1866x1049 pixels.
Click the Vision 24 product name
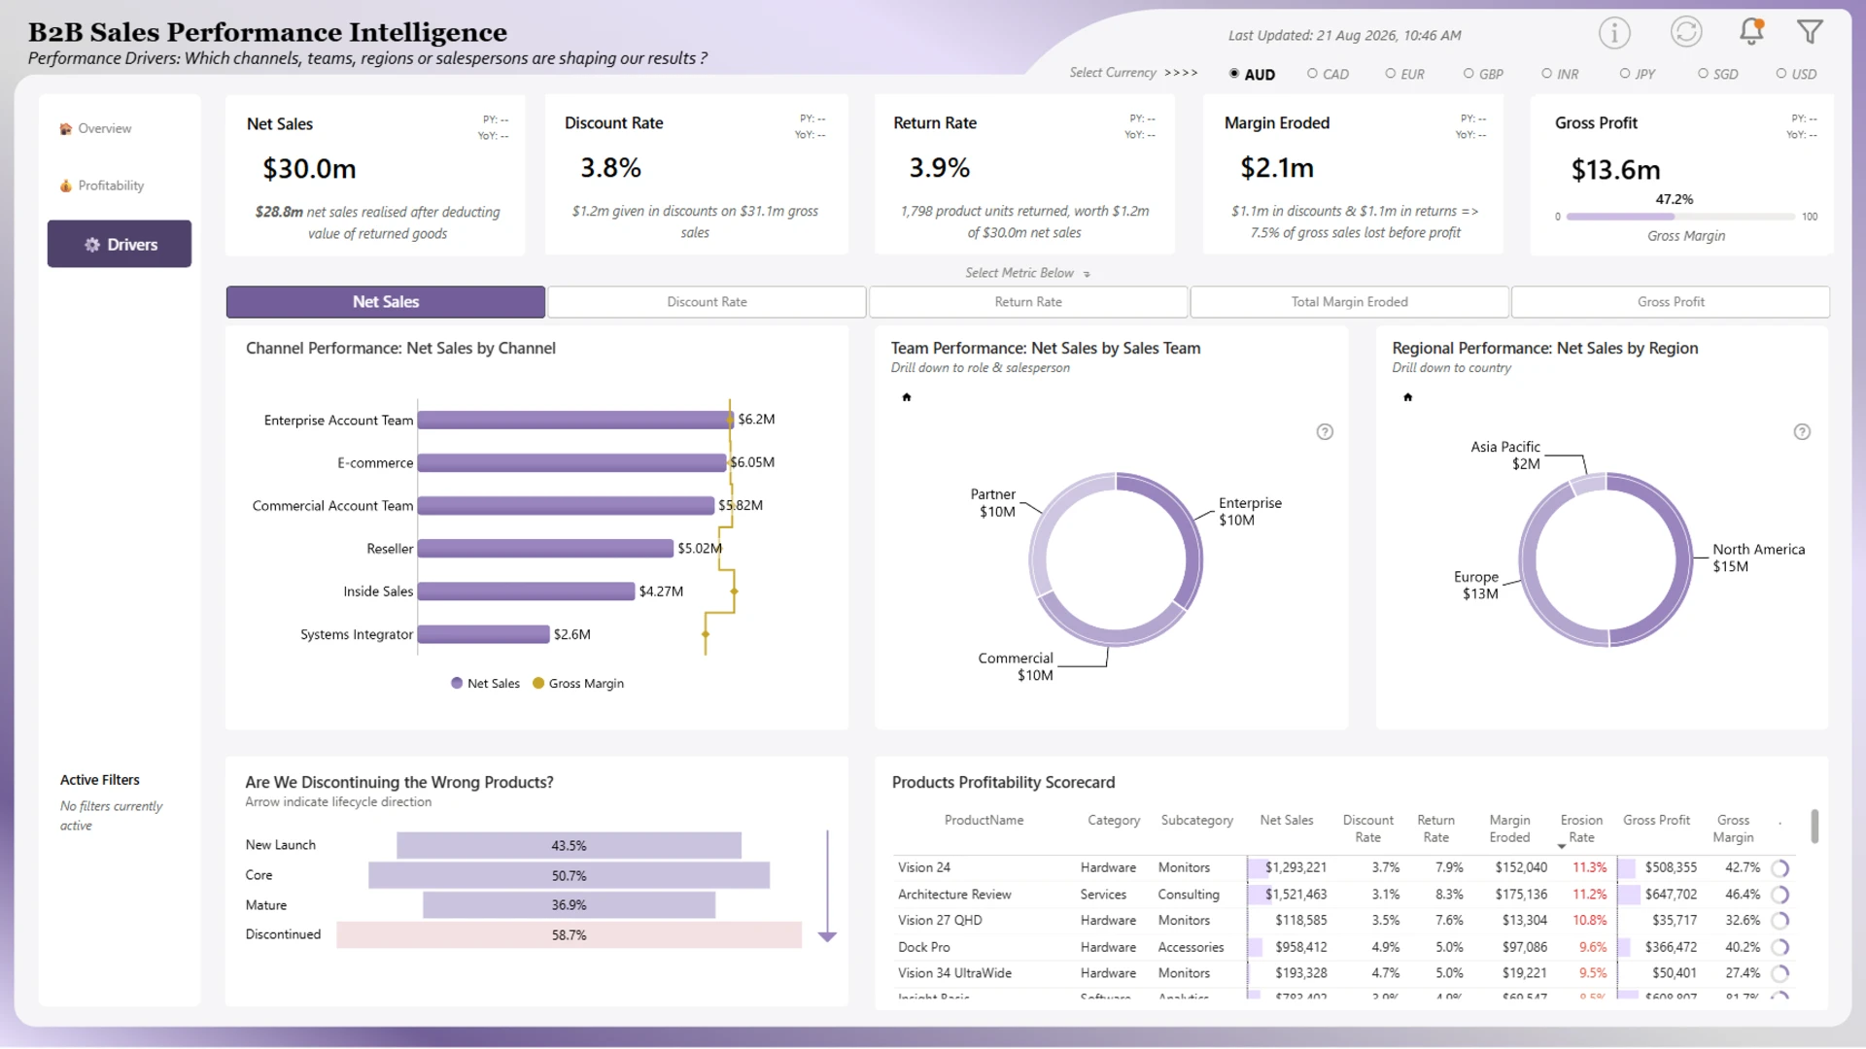coord(924,868)
